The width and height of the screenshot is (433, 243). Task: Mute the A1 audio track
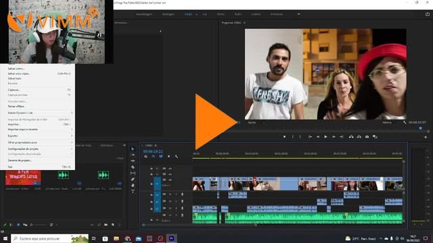click(x=170, y=194)
